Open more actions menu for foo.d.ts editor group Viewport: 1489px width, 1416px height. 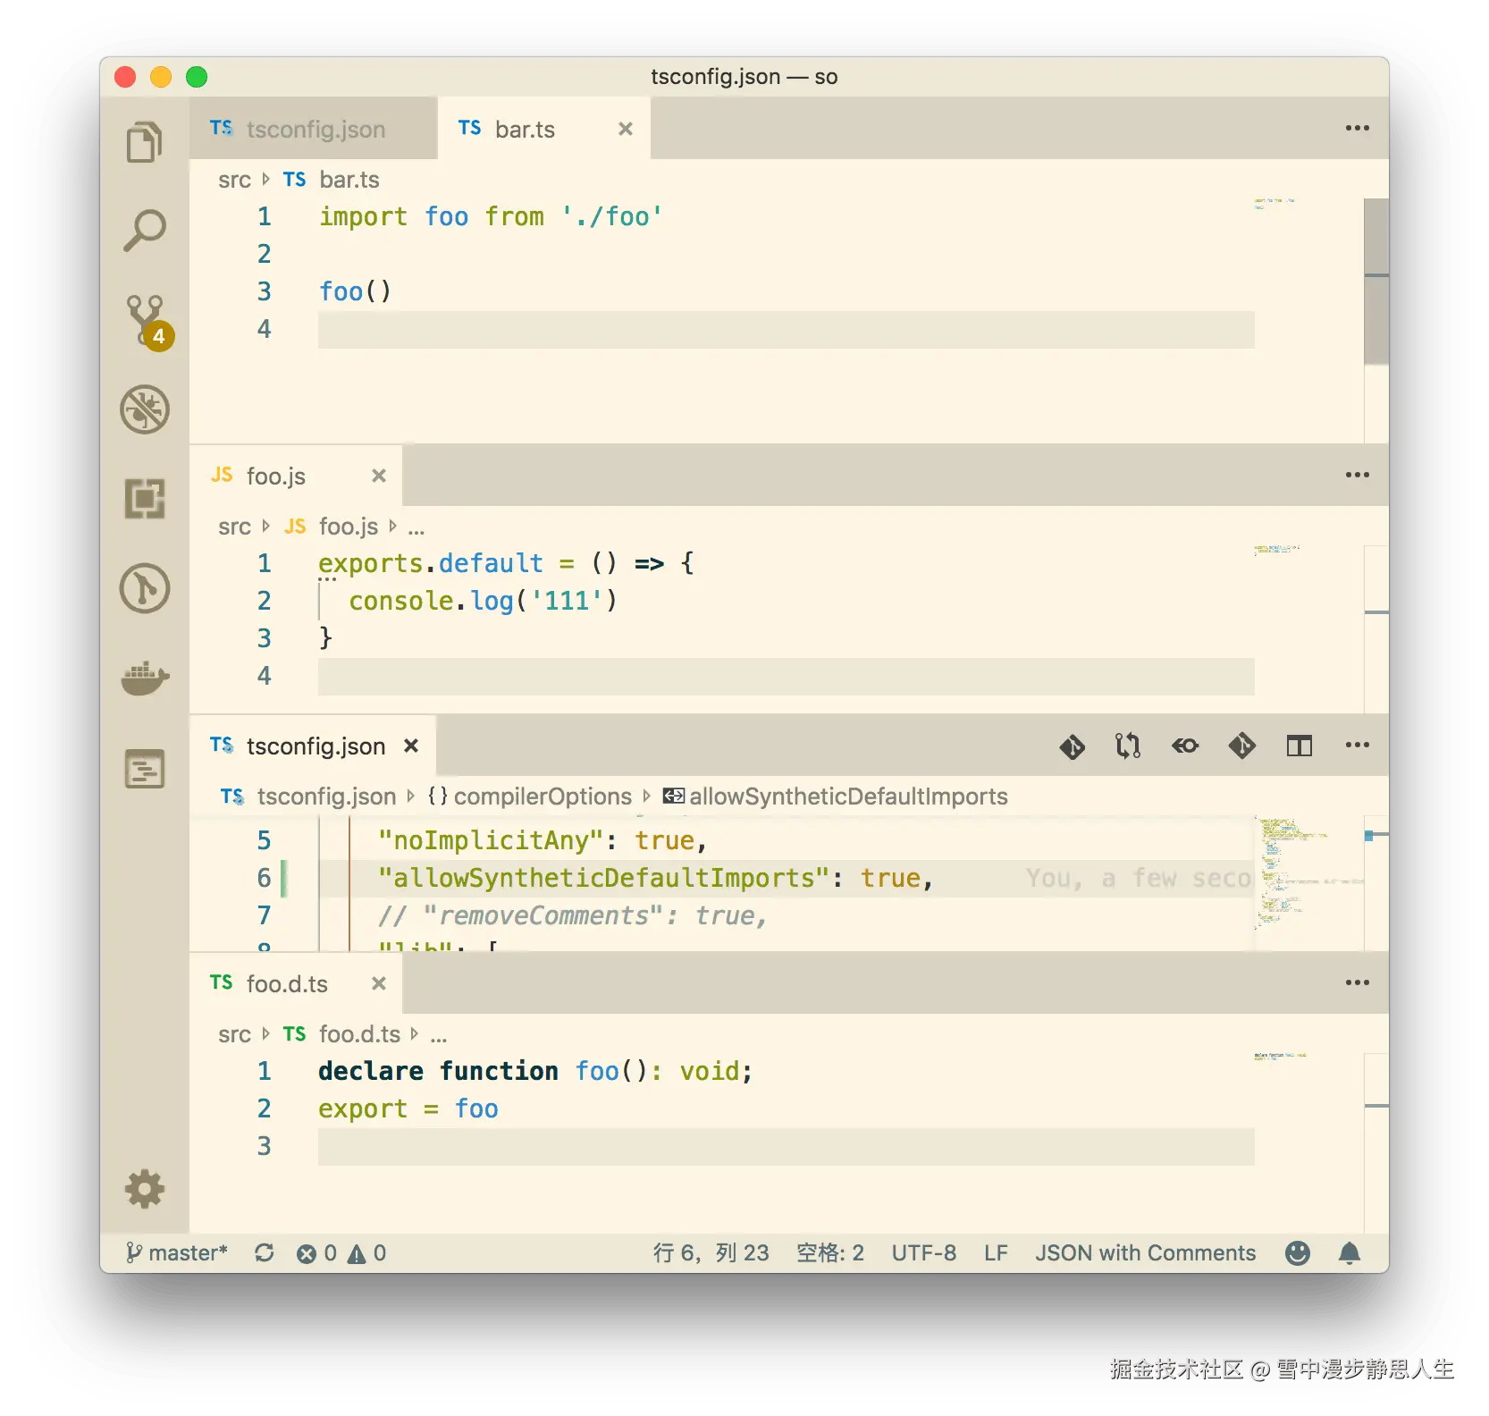point(1357,982)
